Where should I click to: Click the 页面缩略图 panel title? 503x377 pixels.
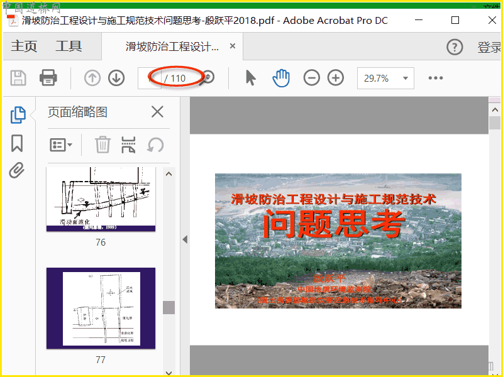coord(77,112)
